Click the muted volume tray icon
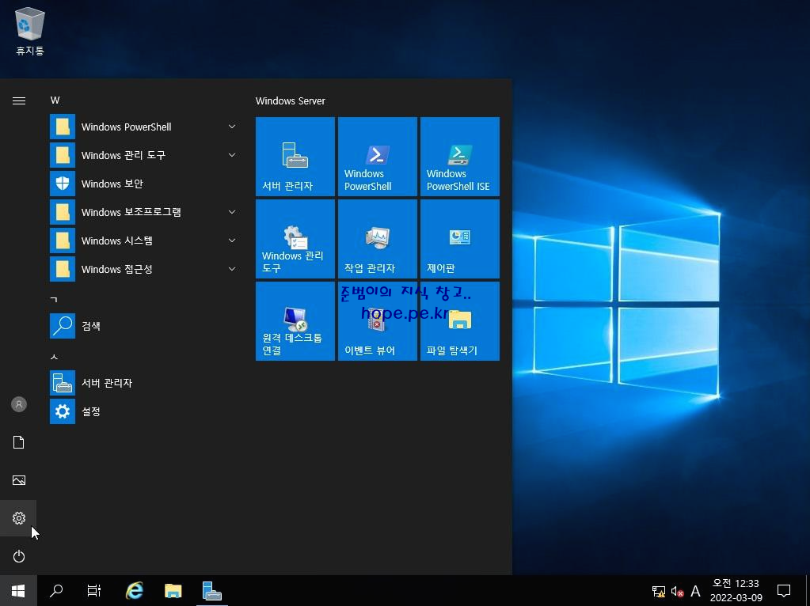 pyautogui.click(x=677, y=592)
